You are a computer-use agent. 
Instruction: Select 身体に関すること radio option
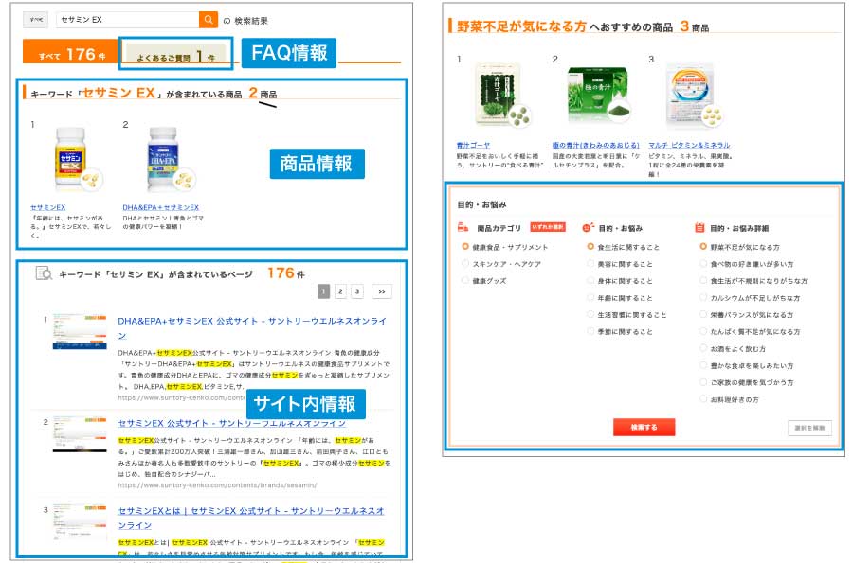[590, 281]
